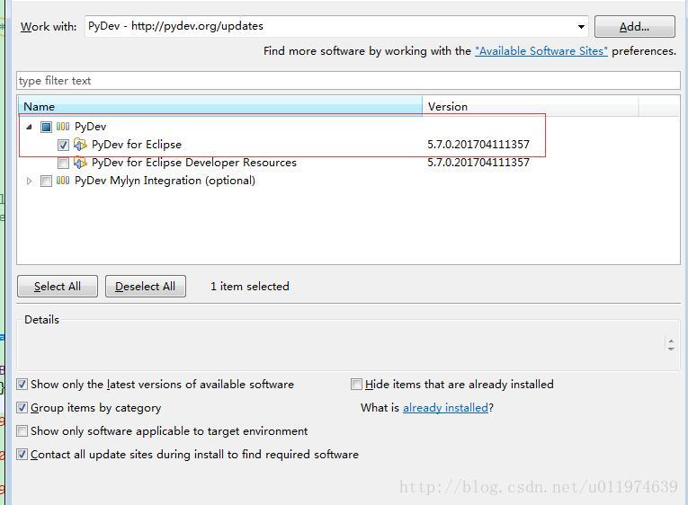Open the Available Software Sites link
The image size is (688, 505).
pos(541,51)
